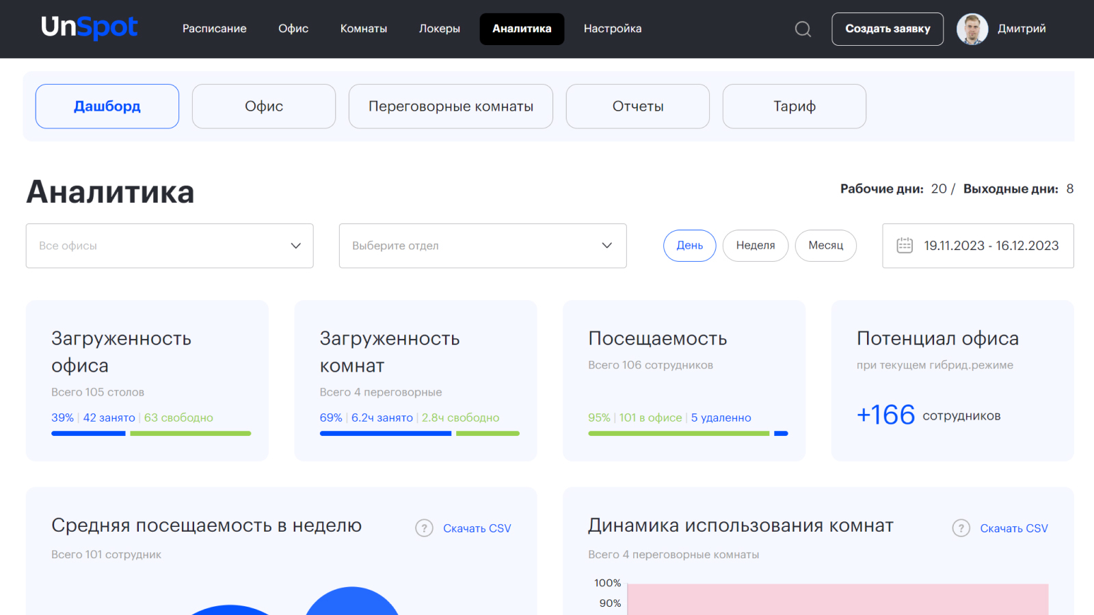
Task: Click Потенциал офиса card title
Action: pos(937,338)
